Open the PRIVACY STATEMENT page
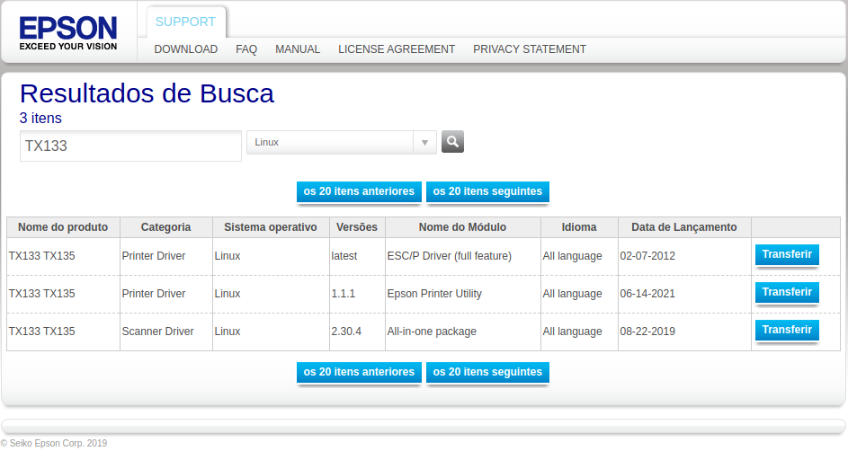Viewport: 848px width, 451px height. click(530, 49)
